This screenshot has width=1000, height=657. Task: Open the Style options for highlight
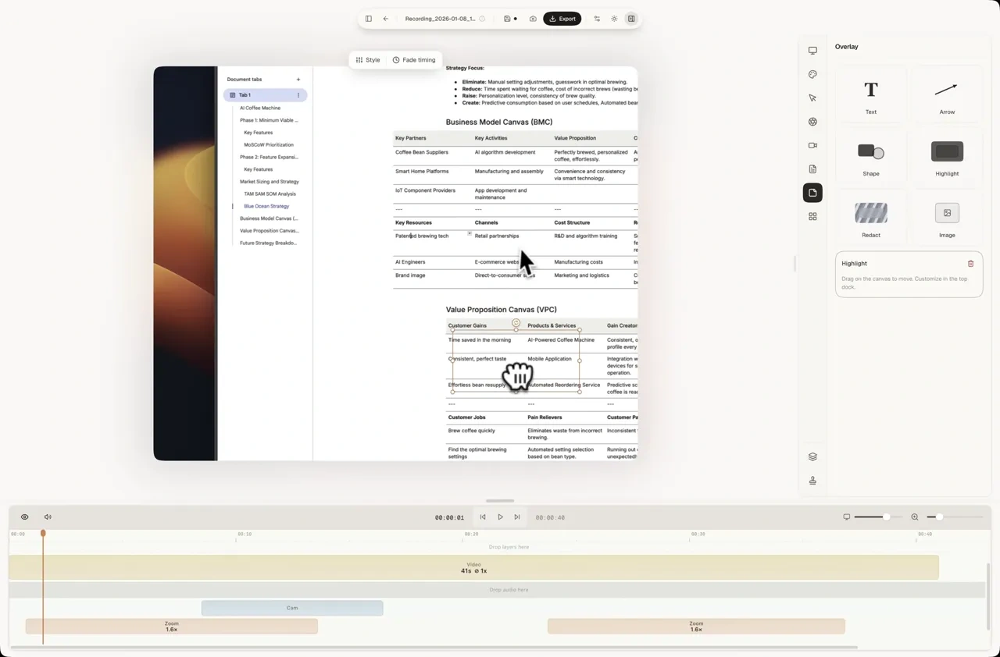coord(368,60)
